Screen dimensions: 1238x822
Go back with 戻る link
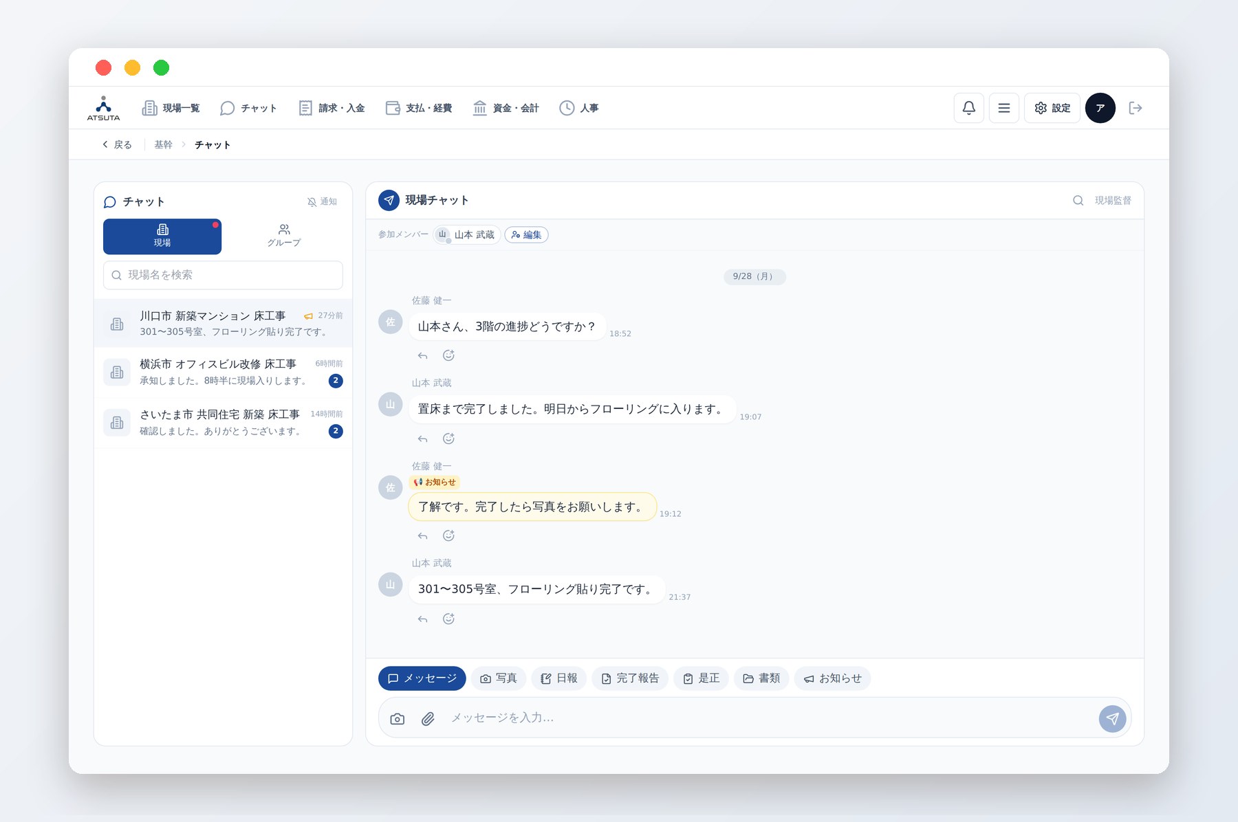click(117, 144)
